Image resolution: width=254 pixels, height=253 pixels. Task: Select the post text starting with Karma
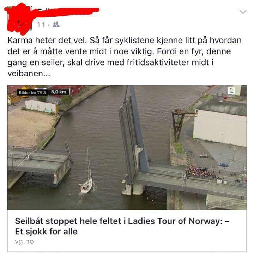[125, 57]
